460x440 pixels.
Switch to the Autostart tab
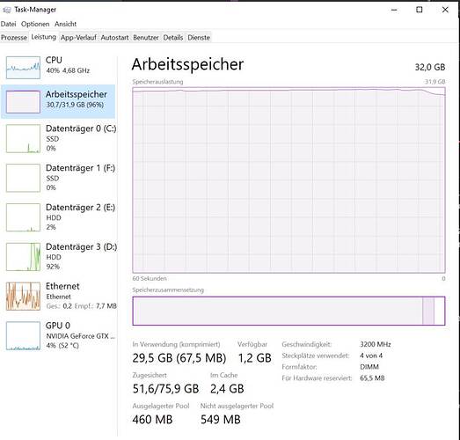coord(114,38)
